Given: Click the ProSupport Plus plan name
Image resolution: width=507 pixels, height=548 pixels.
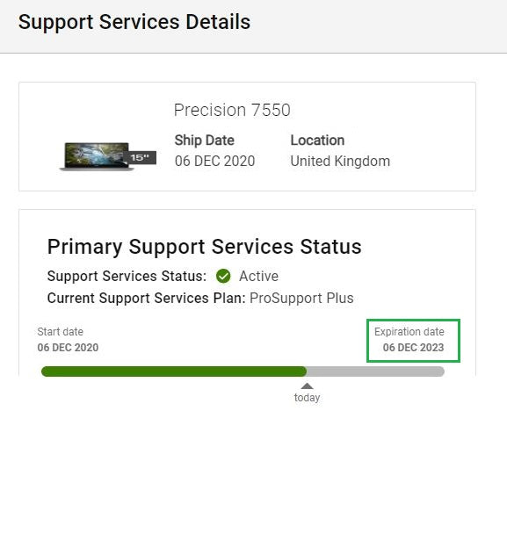Looking at the screenshot, I should [301, 298].
